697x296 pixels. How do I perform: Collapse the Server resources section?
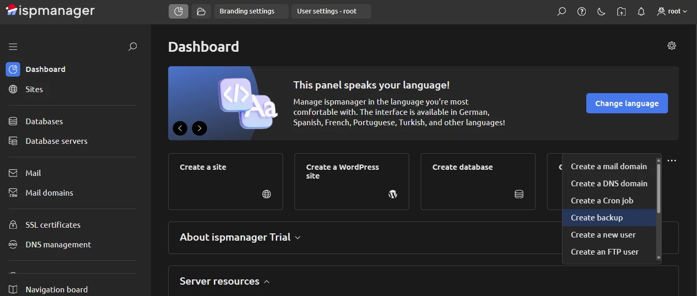(225, 282)
